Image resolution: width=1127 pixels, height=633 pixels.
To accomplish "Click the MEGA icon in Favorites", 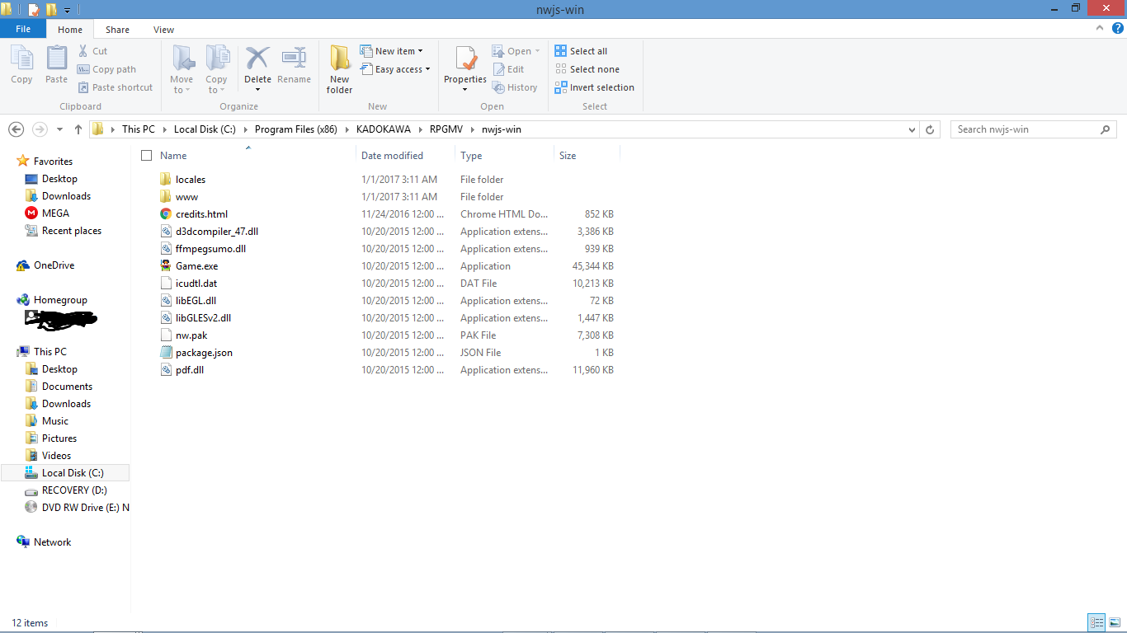I will coord(31,213).
